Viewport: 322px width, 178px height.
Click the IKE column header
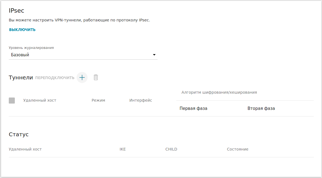point(122,149)
